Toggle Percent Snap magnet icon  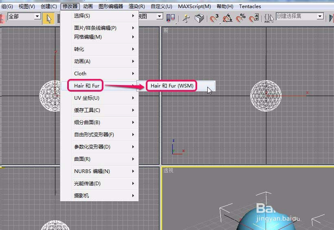[240, 19]
